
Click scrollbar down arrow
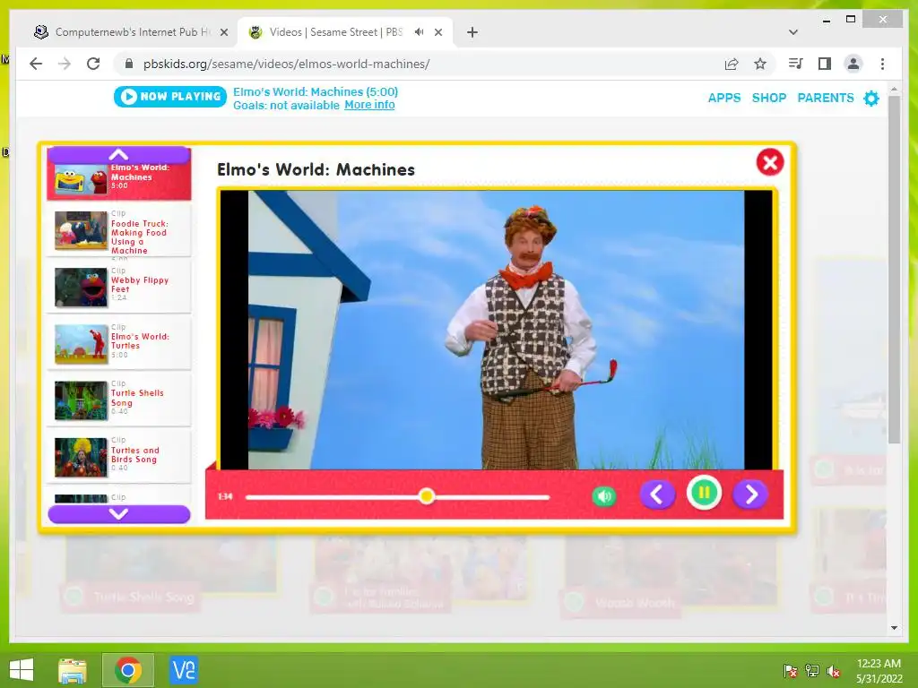click(x=894, y=628)
